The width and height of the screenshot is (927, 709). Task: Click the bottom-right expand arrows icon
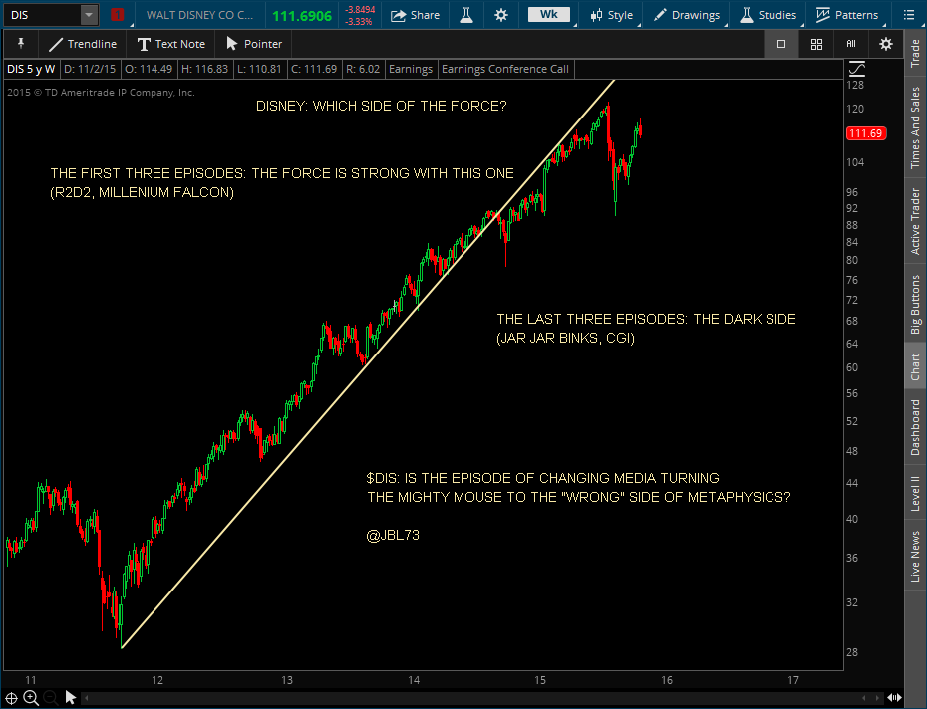(894, 698)
